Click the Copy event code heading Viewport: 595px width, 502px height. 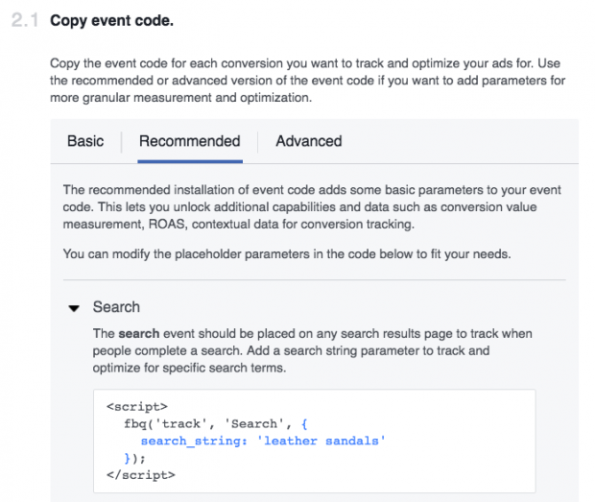point(112,20)
